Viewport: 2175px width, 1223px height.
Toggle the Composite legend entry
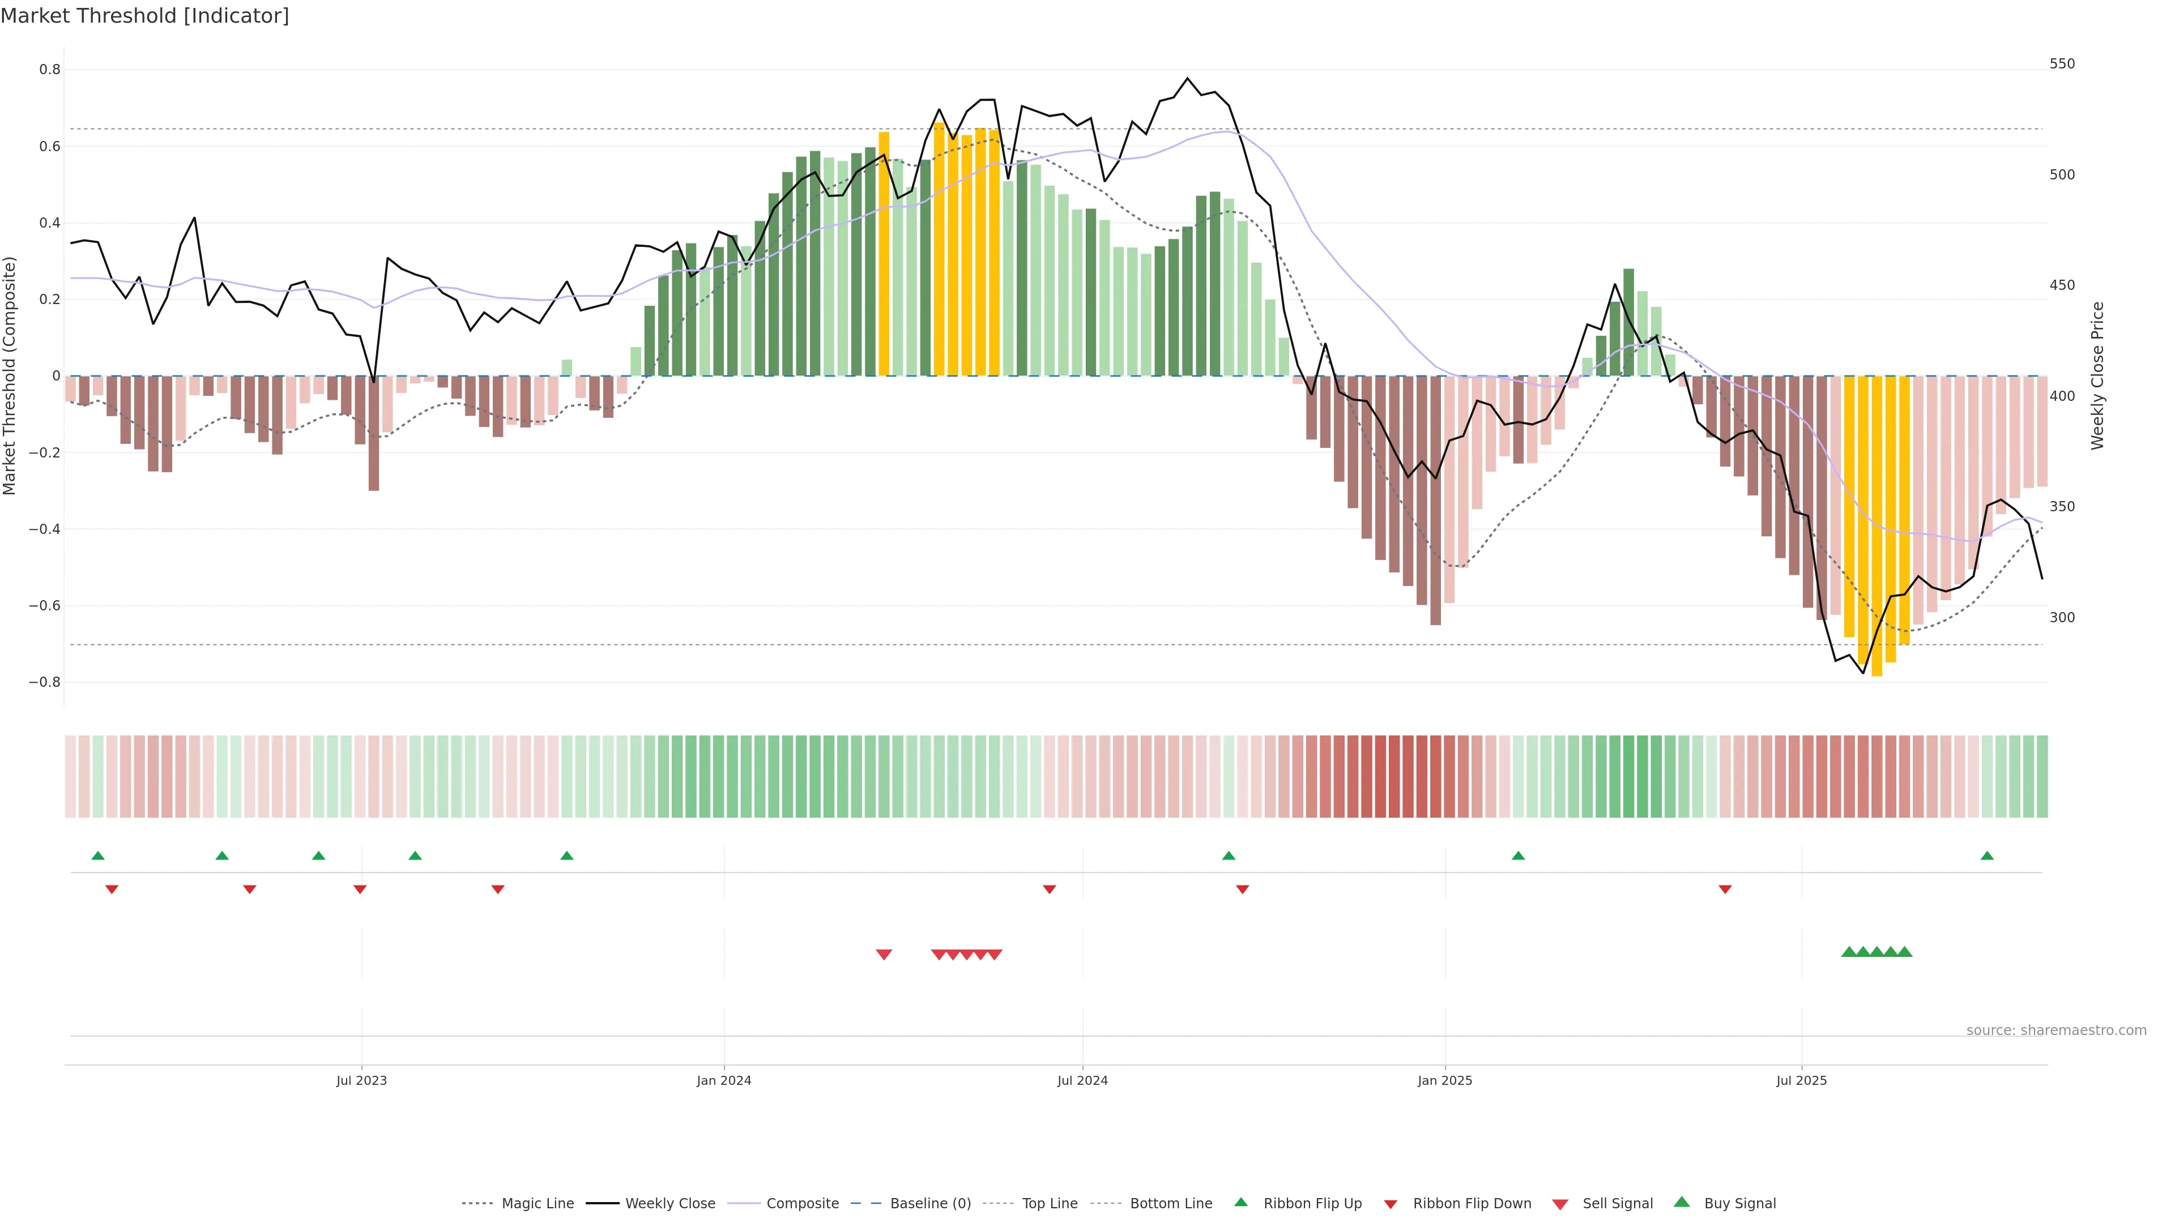802,1204
